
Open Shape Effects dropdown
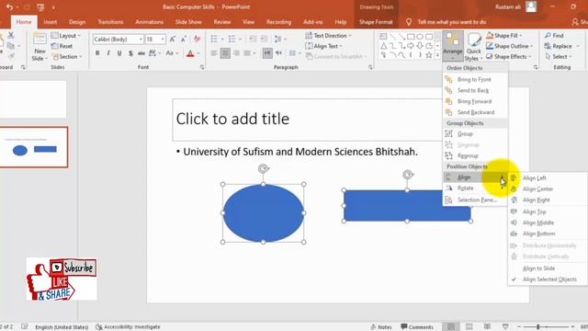click(509, 57)
